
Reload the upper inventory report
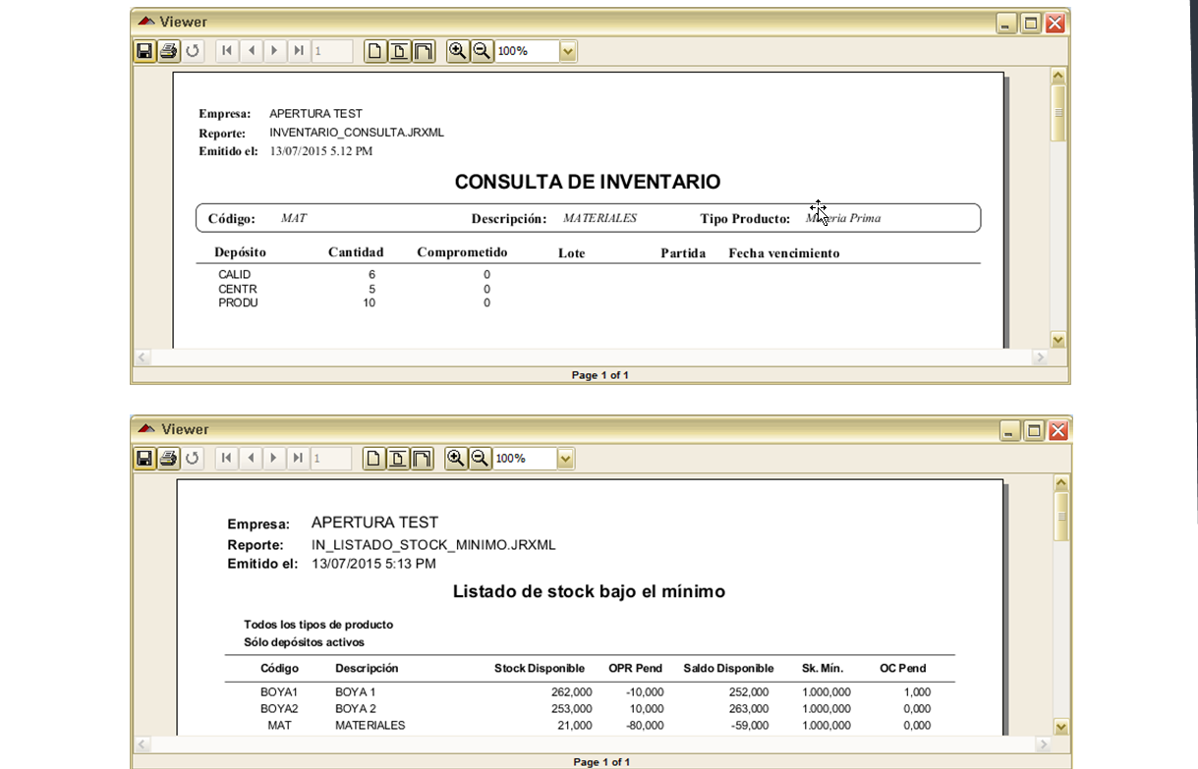(x=193, y=51)
